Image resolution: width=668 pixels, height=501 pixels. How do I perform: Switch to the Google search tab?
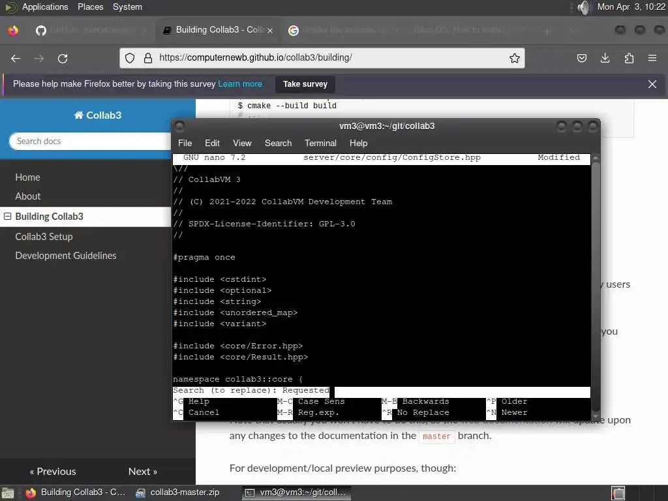(x=343, y=30)
